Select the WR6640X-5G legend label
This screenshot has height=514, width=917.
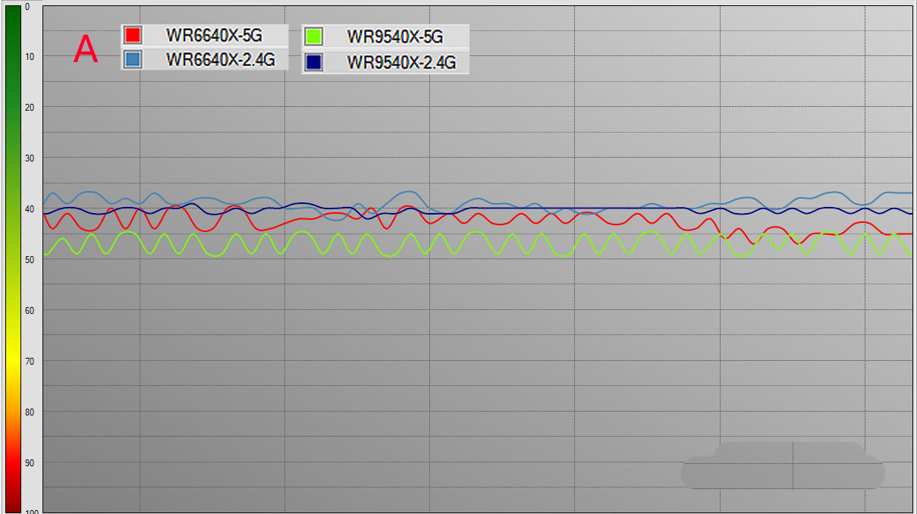coord(214,35)
